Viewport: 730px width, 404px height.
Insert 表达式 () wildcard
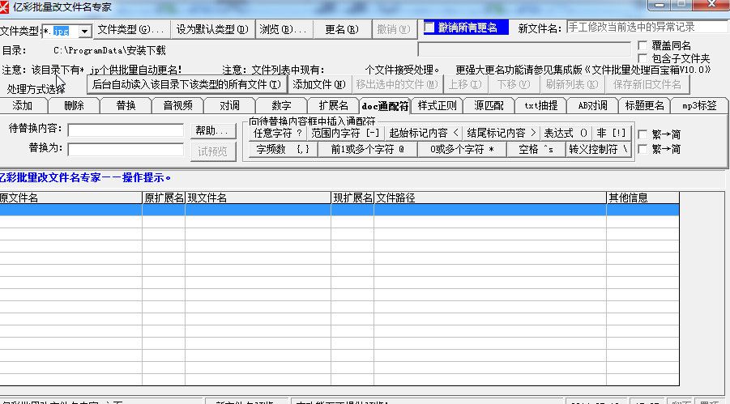566,133
